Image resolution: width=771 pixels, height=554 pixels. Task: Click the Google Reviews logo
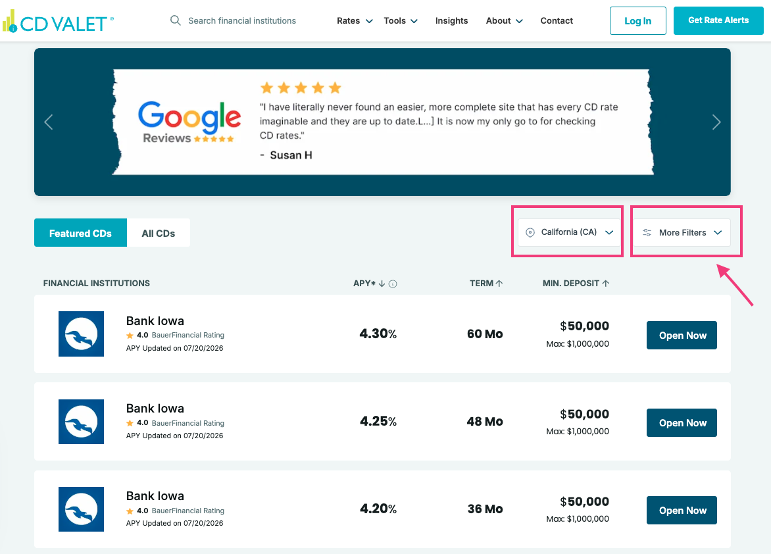point(189,122)
